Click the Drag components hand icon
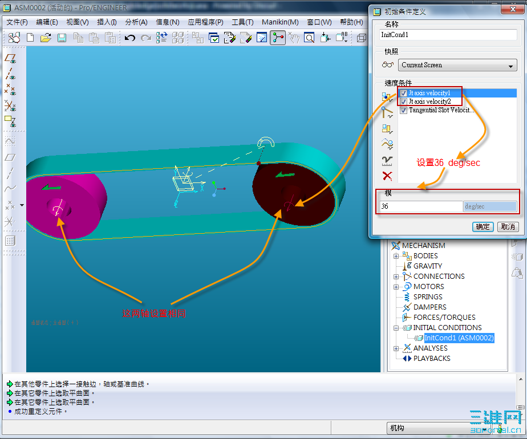 click(x=294, y=38)
